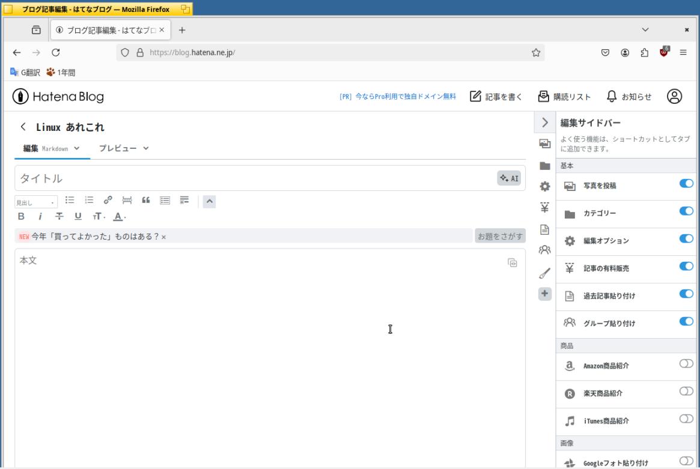
Task: Open the past article paste tab in the sidebar strip
Action: coord(544,229)
